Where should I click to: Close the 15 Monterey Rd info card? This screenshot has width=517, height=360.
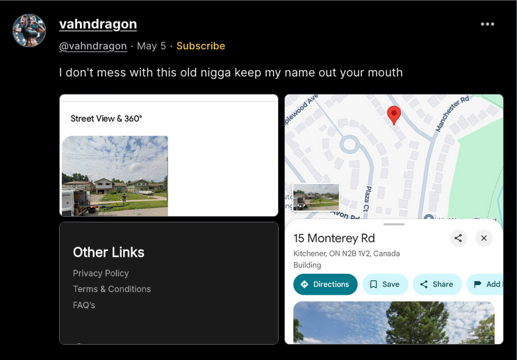click(x=484, y=238)
